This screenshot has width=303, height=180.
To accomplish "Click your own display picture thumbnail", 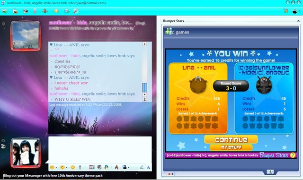I will (x=26, y=153).
